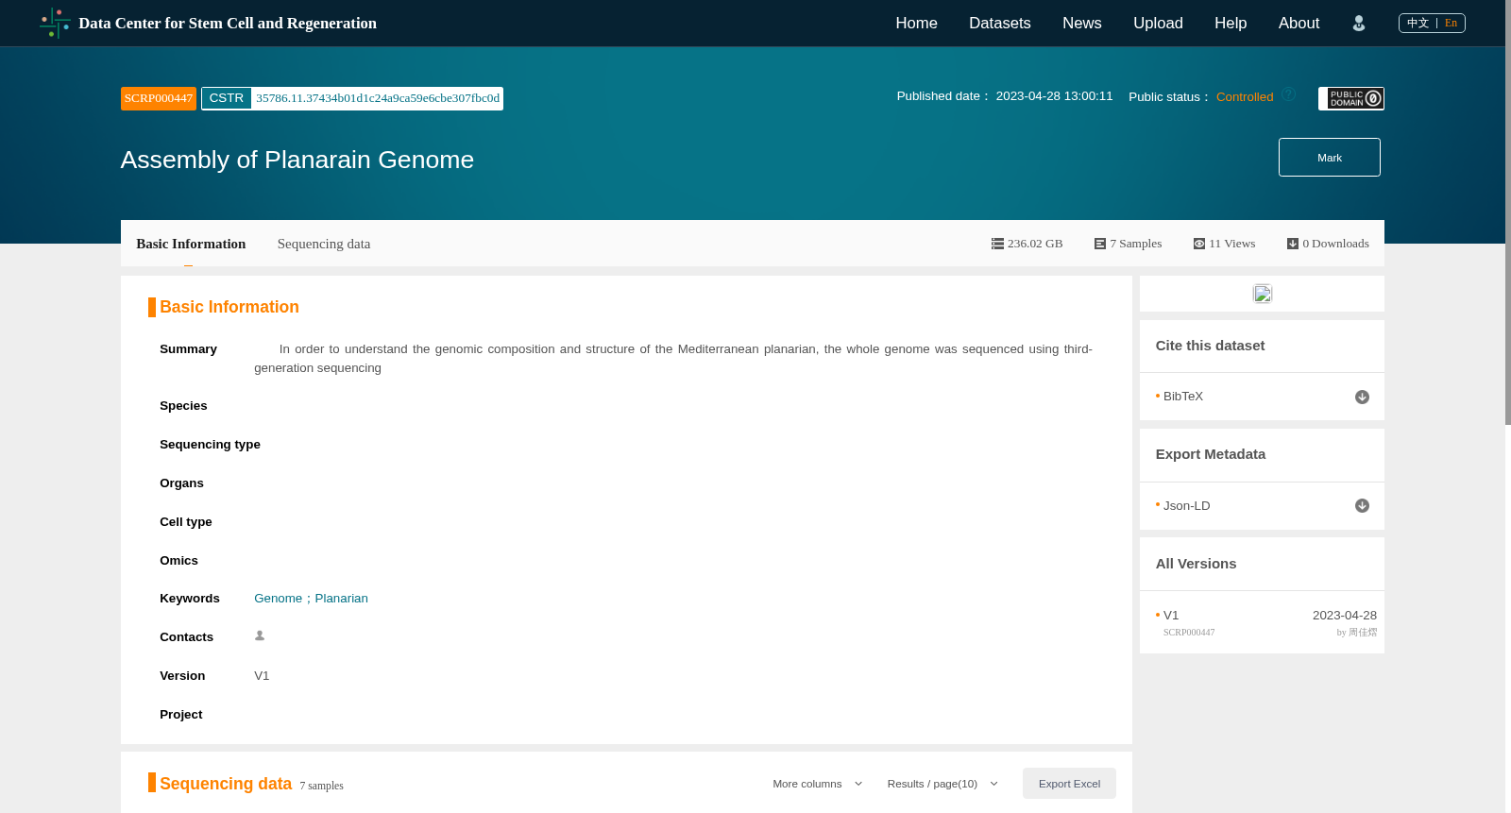Open the user account icon

tap(1359, 24)
